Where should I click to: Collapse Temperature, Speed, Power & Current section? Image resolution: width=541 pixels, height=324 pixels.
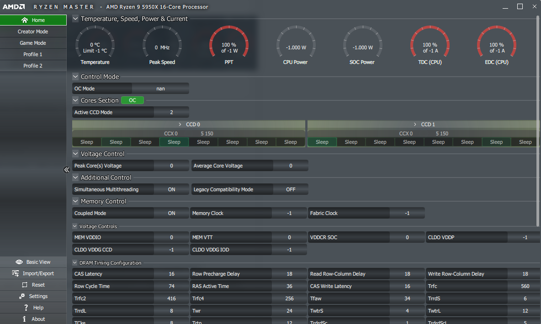pyautogui.click(x=75, y=19)
